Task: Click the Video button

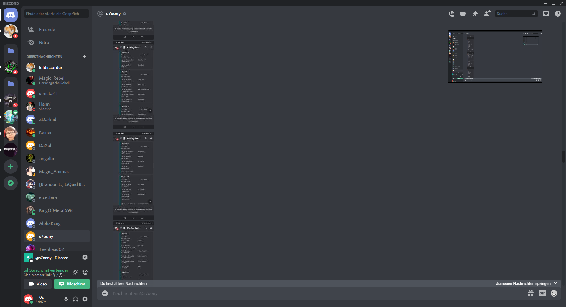Action: coord(38,284)
